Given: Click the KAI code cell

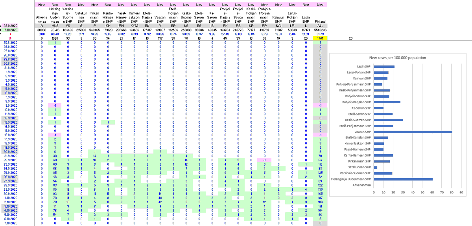Looking at the screenshot, I should pyautogui.click(x=279, y=26).
